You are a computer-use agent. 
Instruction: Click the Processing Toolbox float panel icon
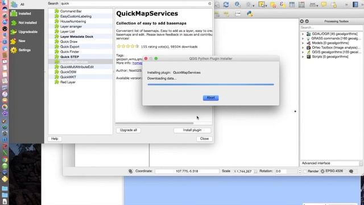[307, 21]
